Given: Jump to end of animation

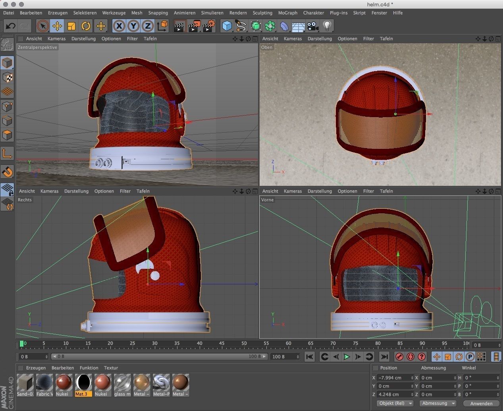Looking at the screenshot, I should coord(384,357).
